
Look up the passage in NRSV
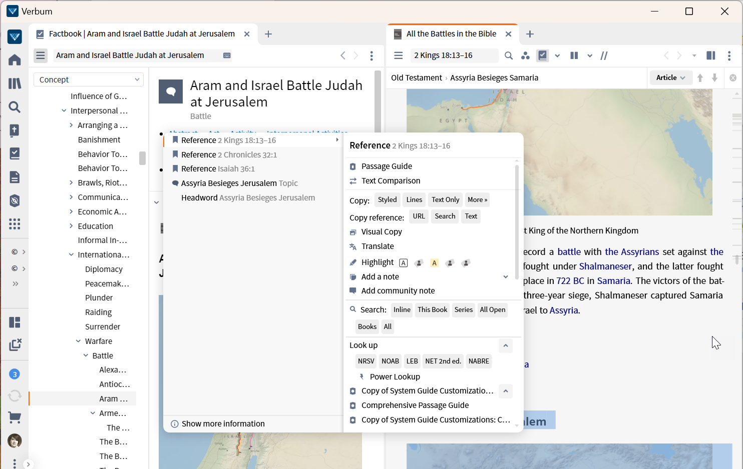tap(365, 361)
